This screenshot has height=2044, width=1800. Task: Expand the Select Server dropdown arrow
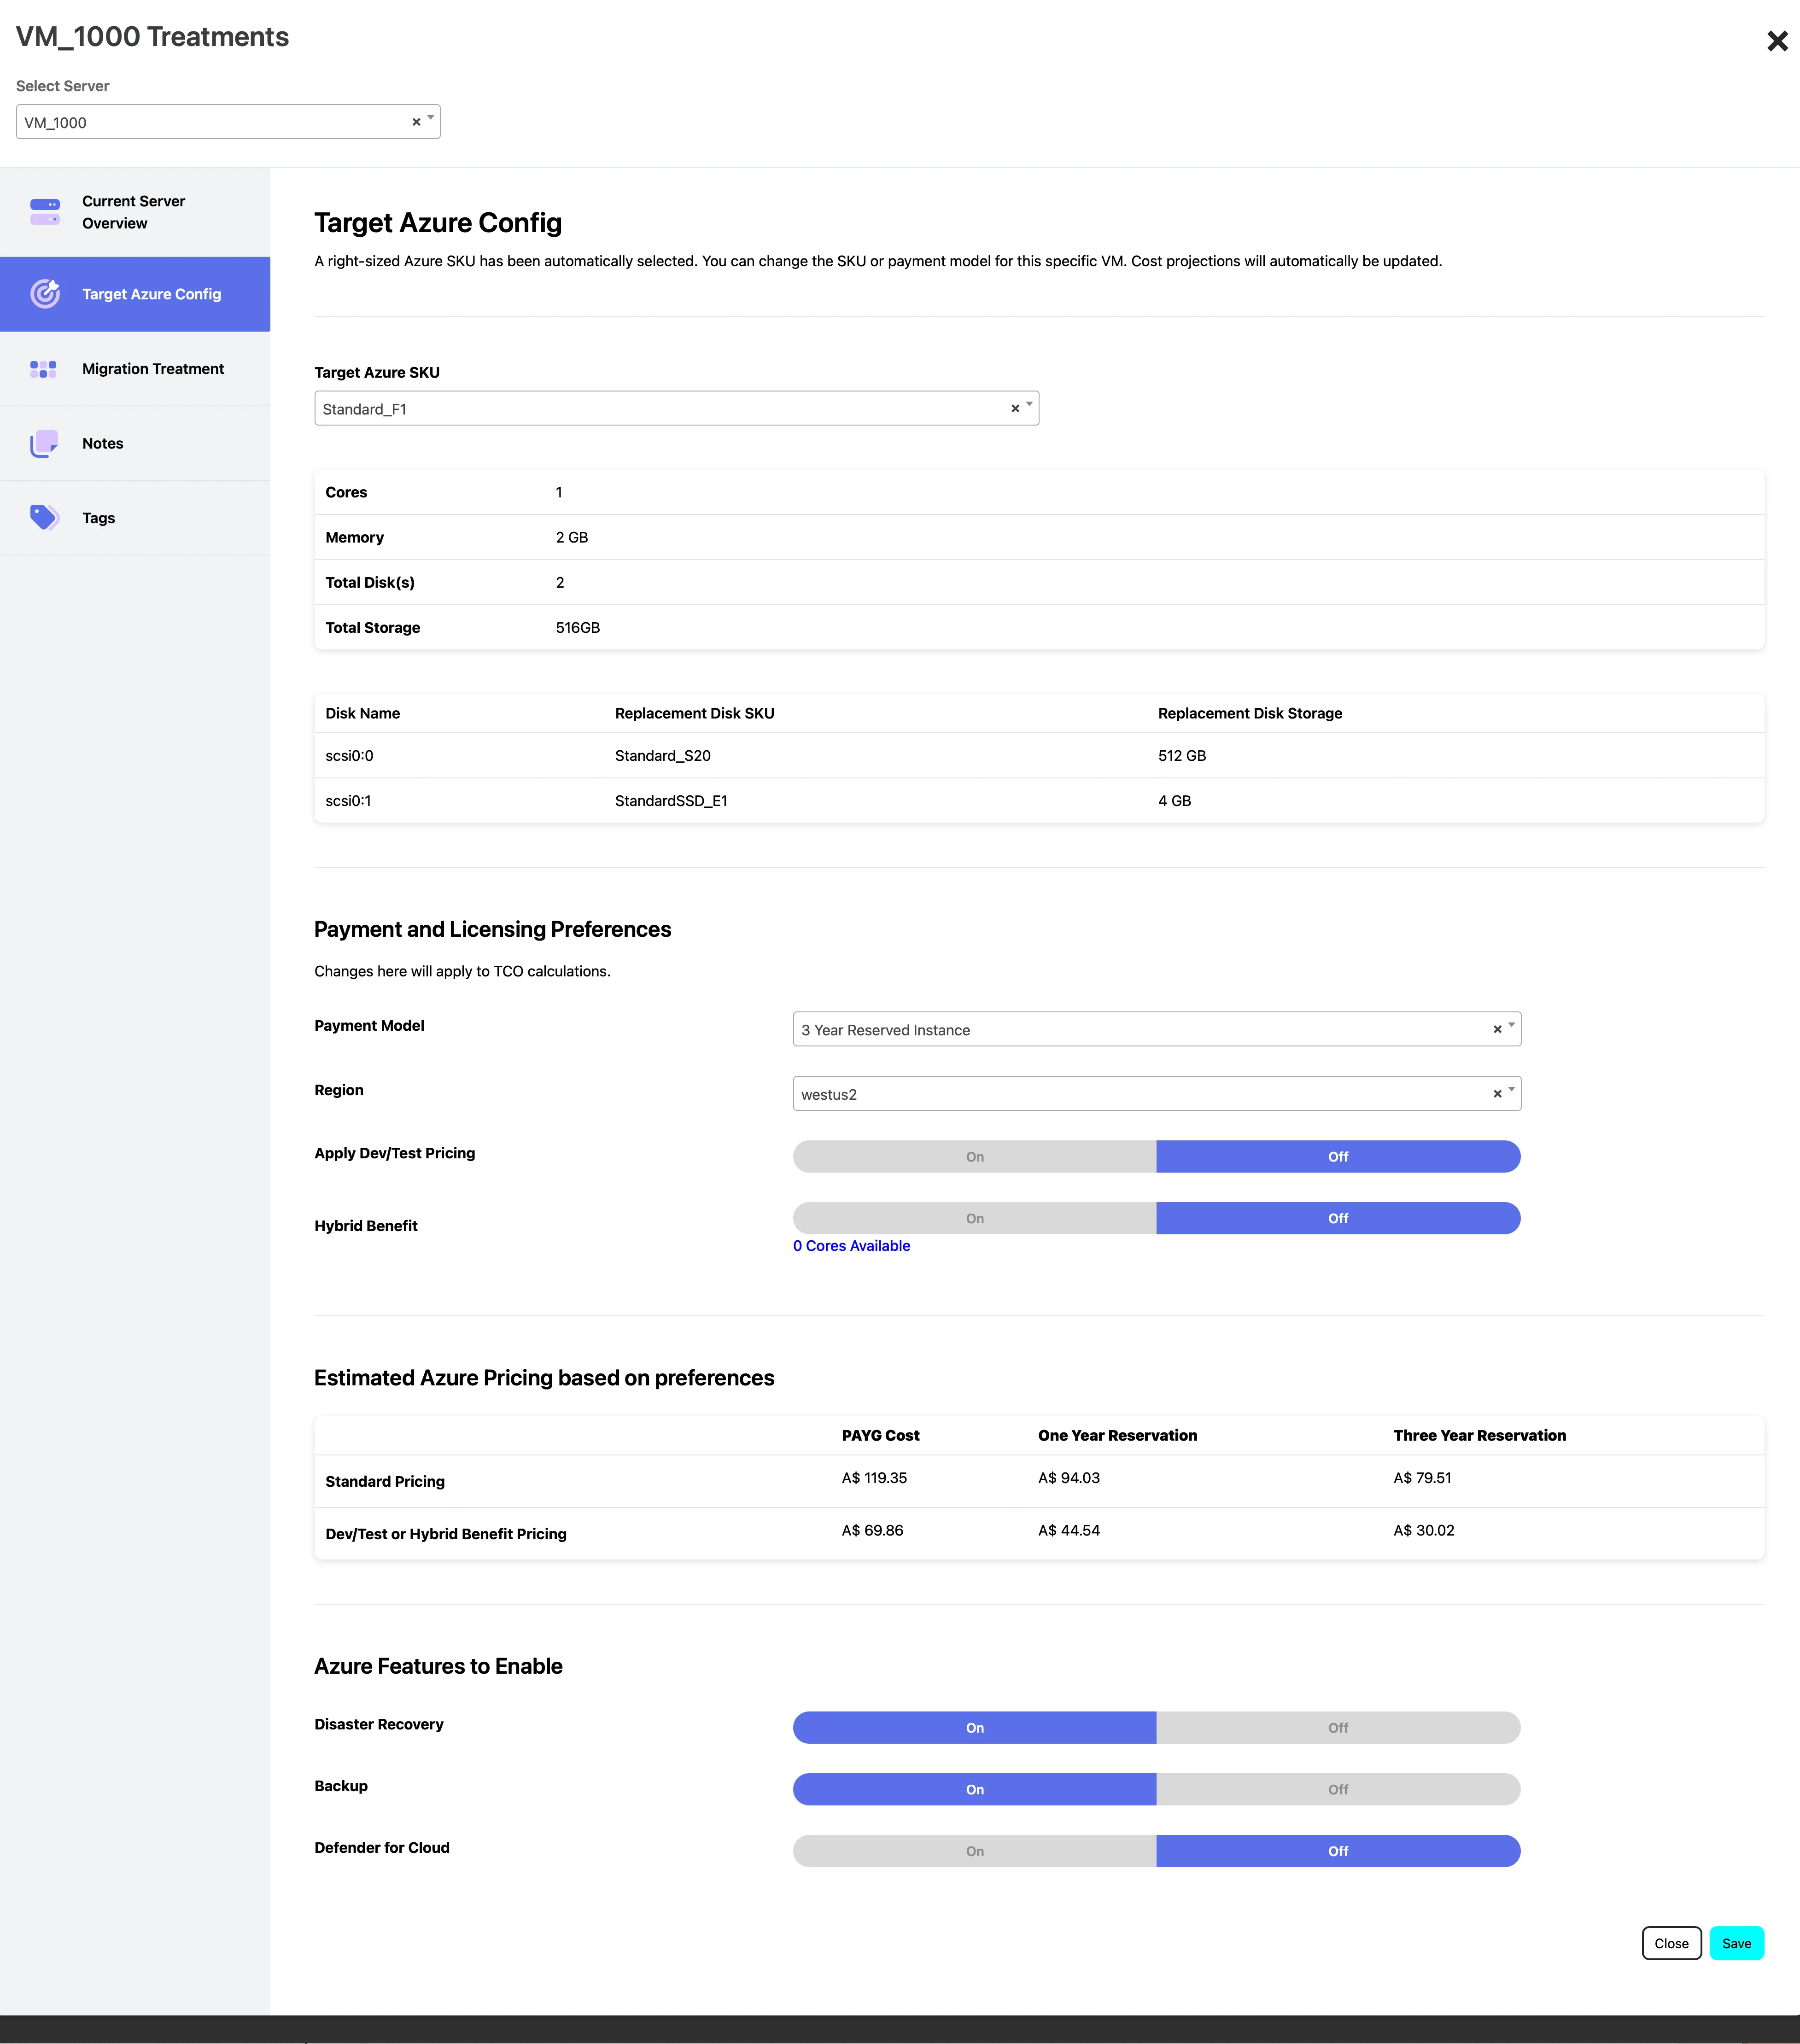(431, 118)
